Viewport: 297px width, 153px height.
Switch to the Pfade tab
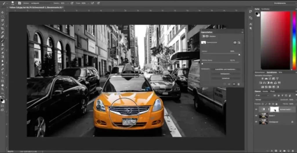point(272,91)
